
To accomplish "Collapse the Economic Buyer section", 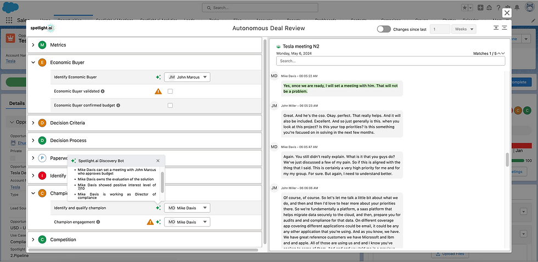I will (33, 62).
